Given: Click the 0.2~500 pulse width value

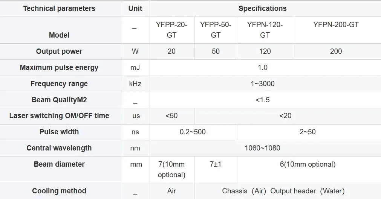Looking at the screenshot, I should point(193,132).
